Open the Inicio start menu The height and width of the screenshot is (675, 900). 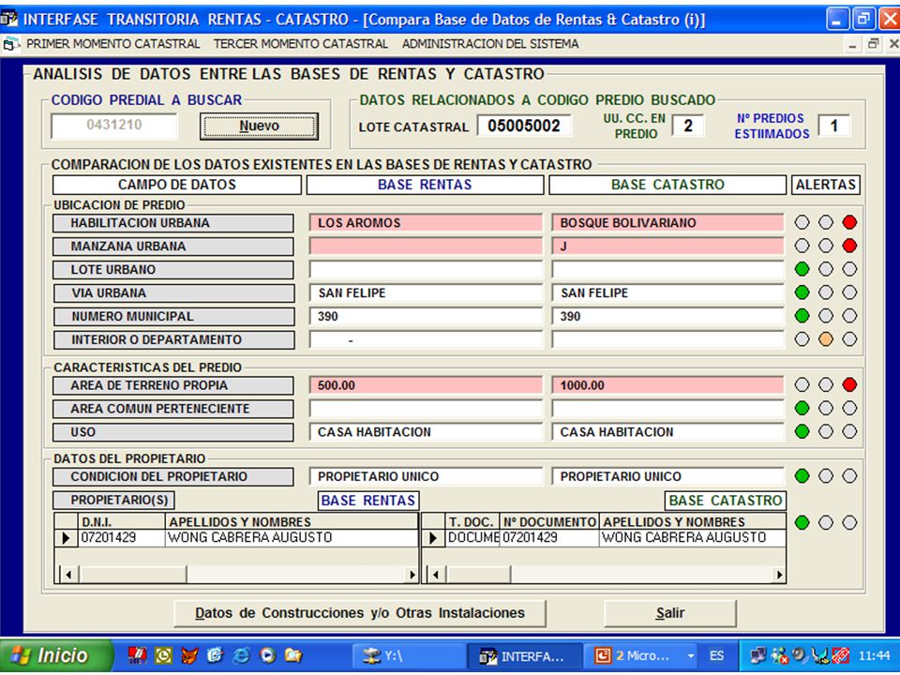pos(55,655)
